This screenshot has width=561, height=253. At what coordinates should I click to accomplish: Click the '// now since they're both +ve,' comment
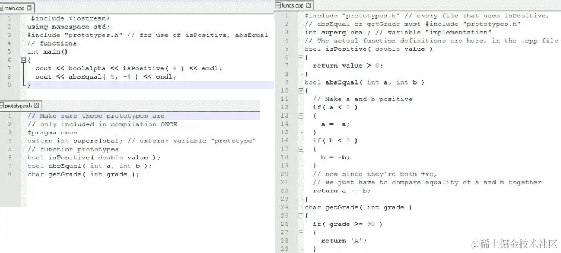point(375,174)
